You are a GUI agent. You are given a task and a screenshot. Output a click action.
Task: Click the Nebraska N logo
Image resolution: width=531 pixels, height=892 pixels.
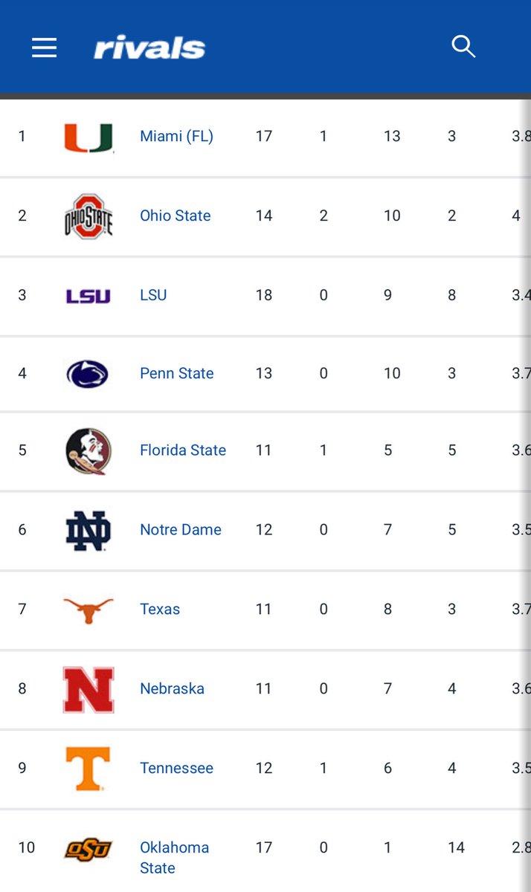tap(88, 689)
